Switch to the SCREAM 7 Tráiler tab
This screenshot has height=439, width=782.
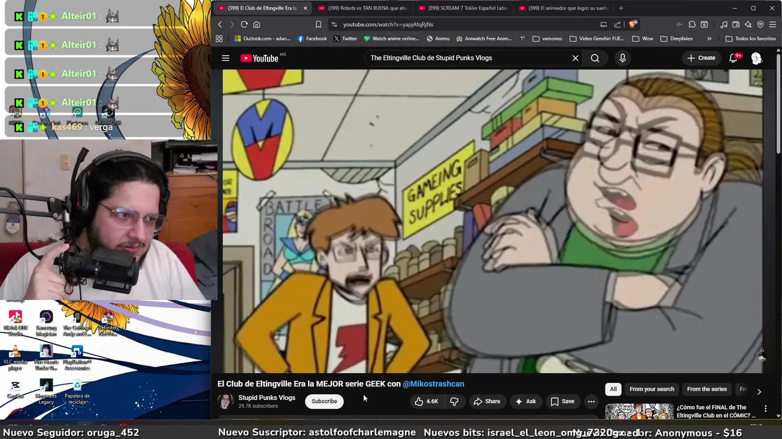[x=463, y=8]
